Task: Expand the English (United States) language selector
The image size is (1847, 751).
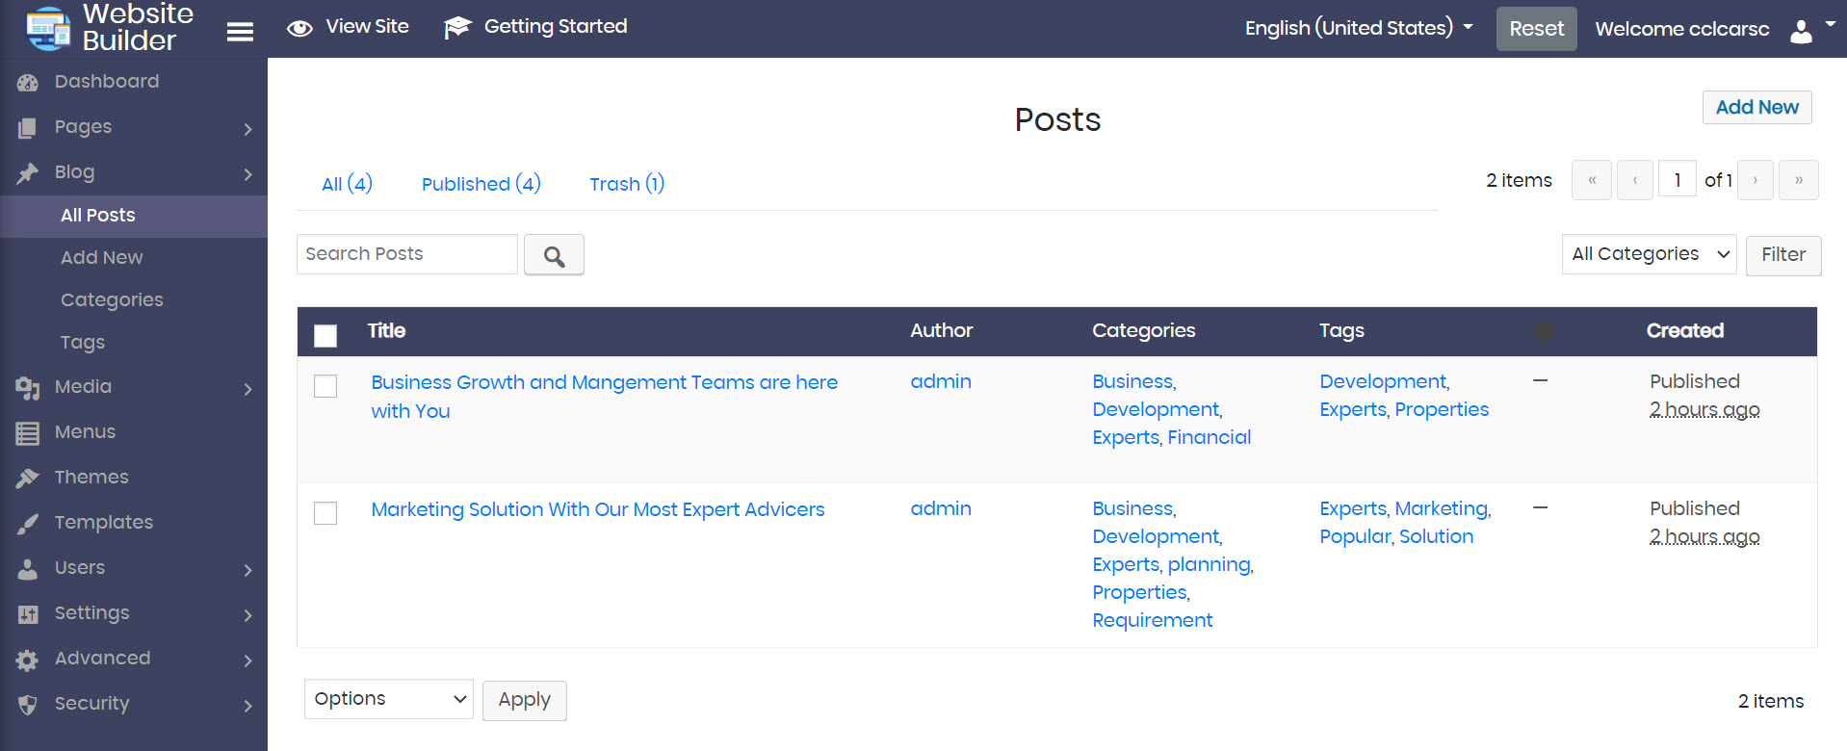Action: click(1358, 28)
